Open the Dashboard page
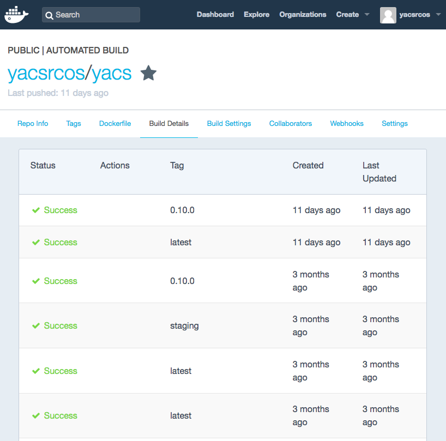The image size is (446, 441). coord(215,15)
